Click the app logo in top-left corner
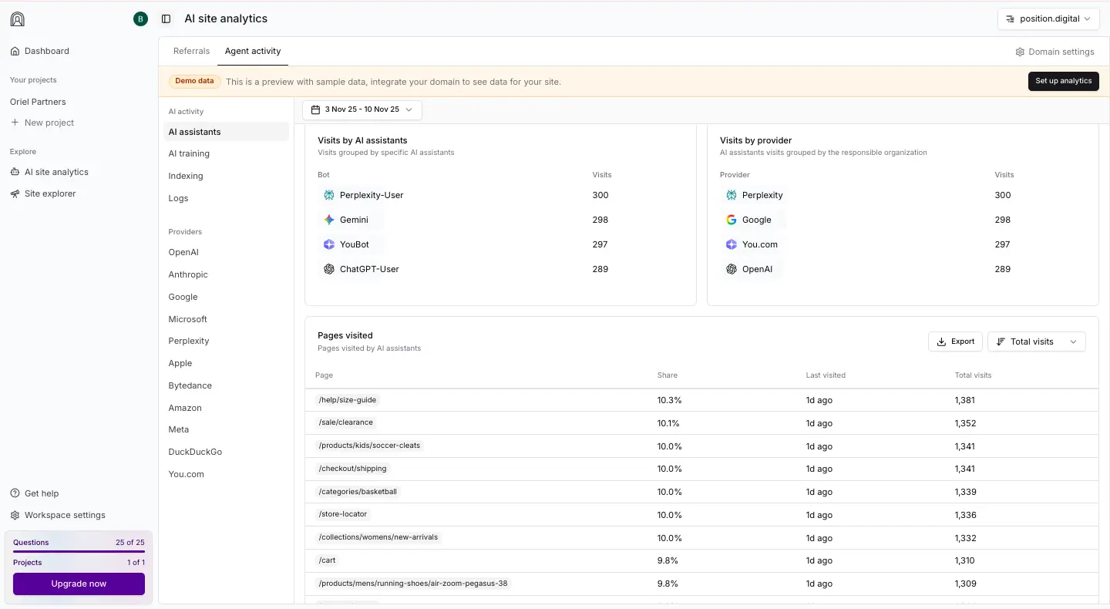The image size is (1110, 609). [17, 19]
